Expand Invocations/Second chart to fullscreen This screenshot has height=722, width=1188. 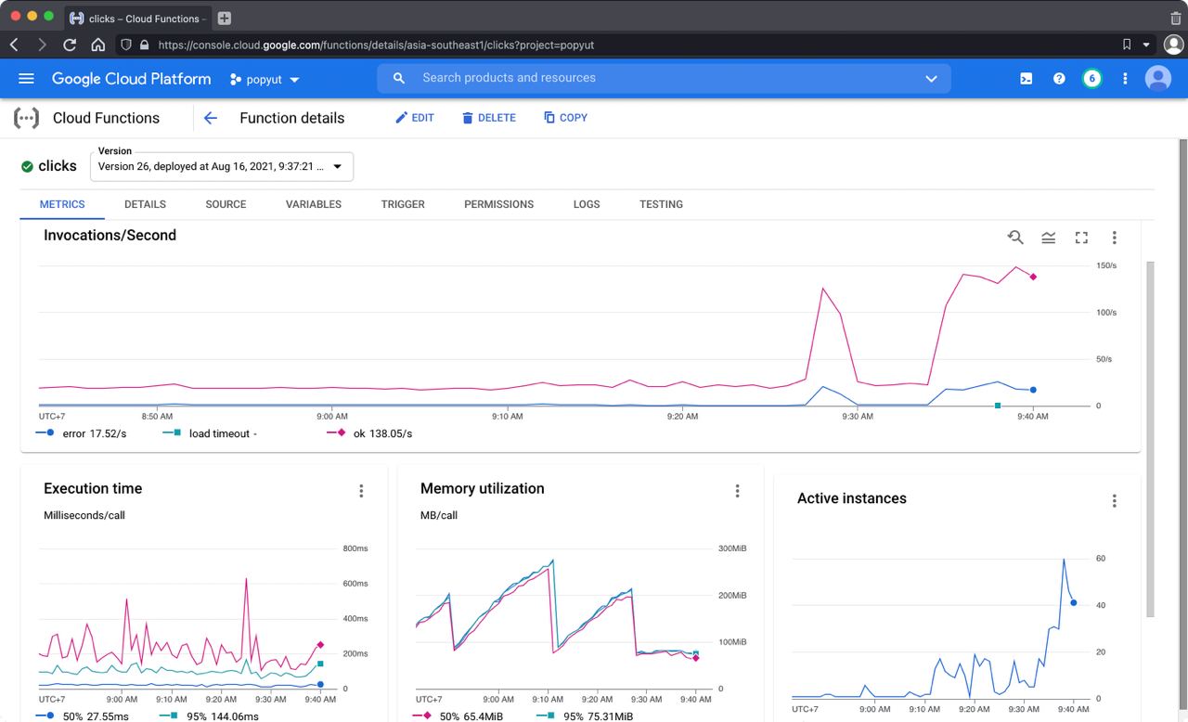click(x=1080, y=238)
